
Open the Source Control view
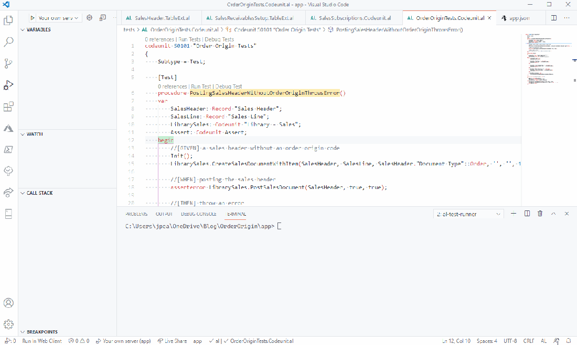coord(8,64)
